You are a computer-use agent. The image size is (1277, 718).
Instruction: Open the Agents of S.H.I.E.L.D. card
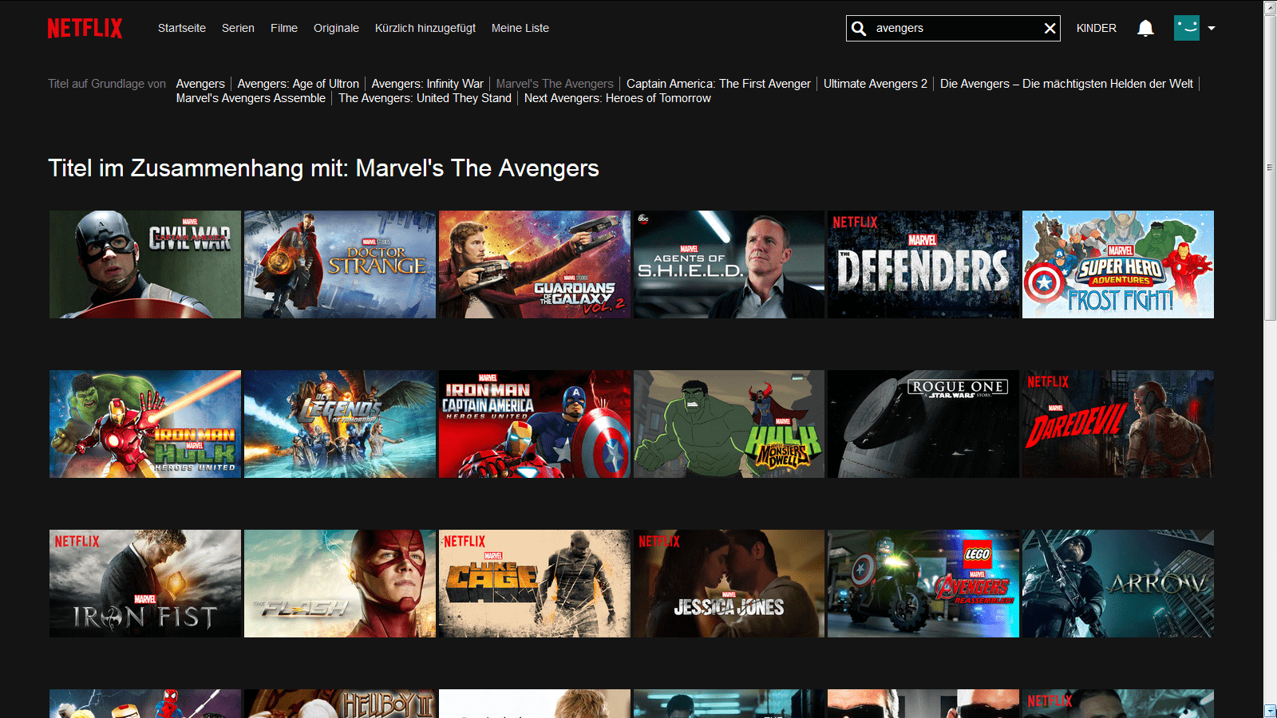pyautogui.click(x=729, y=265)
